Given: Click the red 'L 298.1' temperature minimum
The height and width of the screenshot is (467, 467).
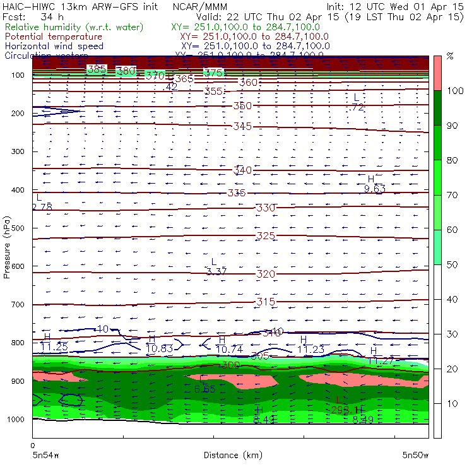Looking at the screenshot, I should click(x=343, y=405).
